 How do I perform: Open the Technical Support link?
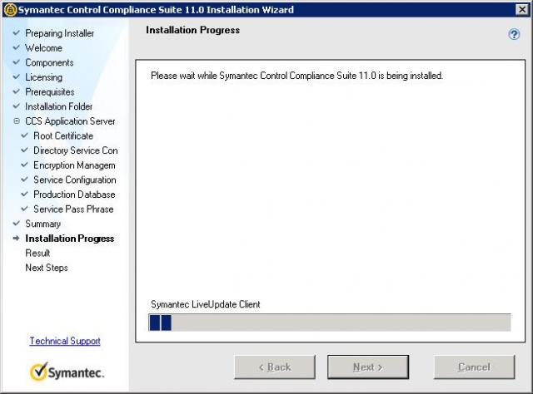click(65, 341)
